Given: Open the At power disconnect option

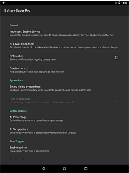Looking at the screenshot, I should click(x=64, y=46).
